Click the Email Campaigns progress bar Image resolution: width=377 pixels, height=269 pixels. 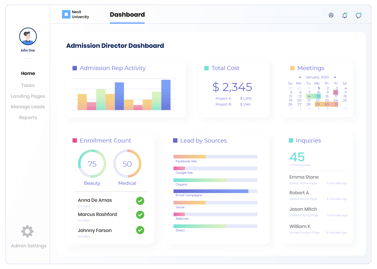(215, 191)
